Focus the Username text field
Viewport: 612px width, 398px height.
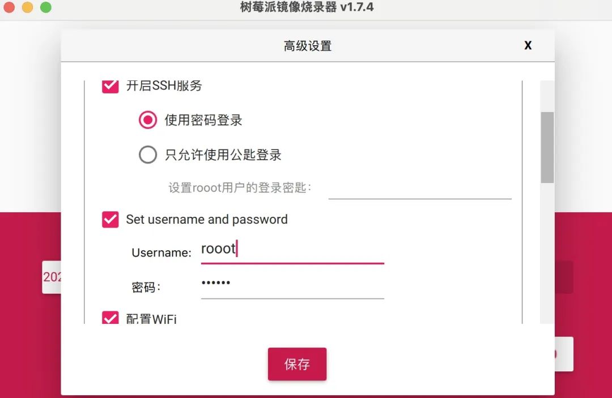[292, 250]
